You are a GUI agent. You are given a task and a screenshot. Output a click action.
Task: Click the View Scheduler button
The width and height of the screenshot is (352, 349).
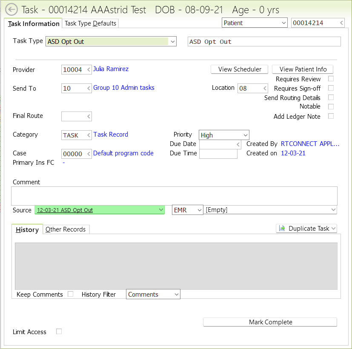[240, 69]
